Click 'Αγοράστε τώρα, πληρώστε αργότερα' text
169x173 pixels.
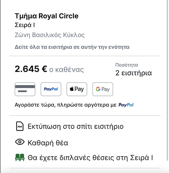(66, 105)
